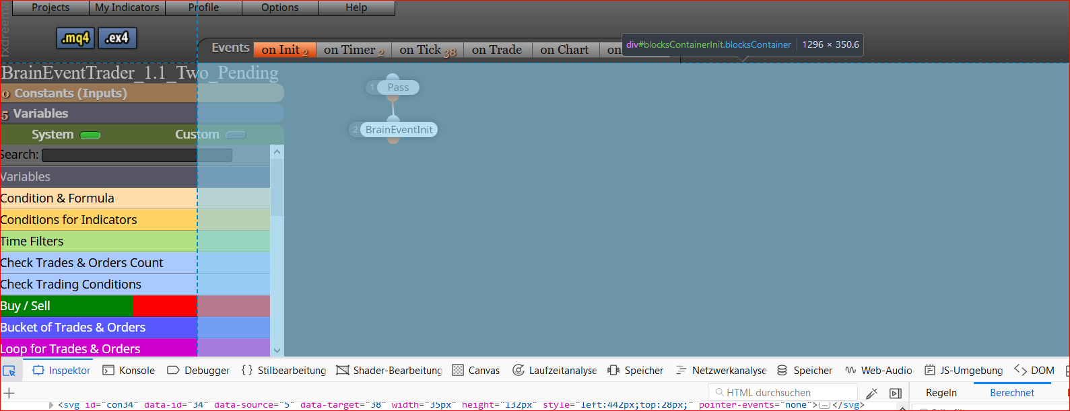The image size is (1070, 411).
Task: Open the My Indicators menu
Action: click(x=127, y=7)
